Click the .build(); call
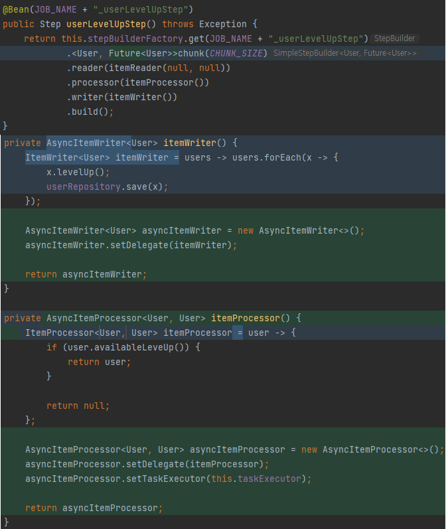Screen dimensions: 446x529 pos(90,112)
